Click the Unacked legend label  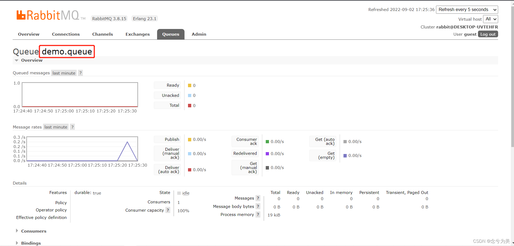167,96
